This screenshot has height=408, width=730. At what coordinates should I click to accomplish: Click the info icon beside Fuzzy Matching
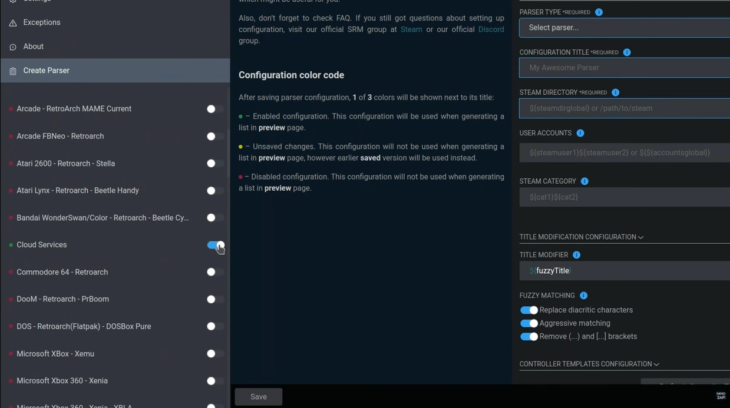click(583, 296)
